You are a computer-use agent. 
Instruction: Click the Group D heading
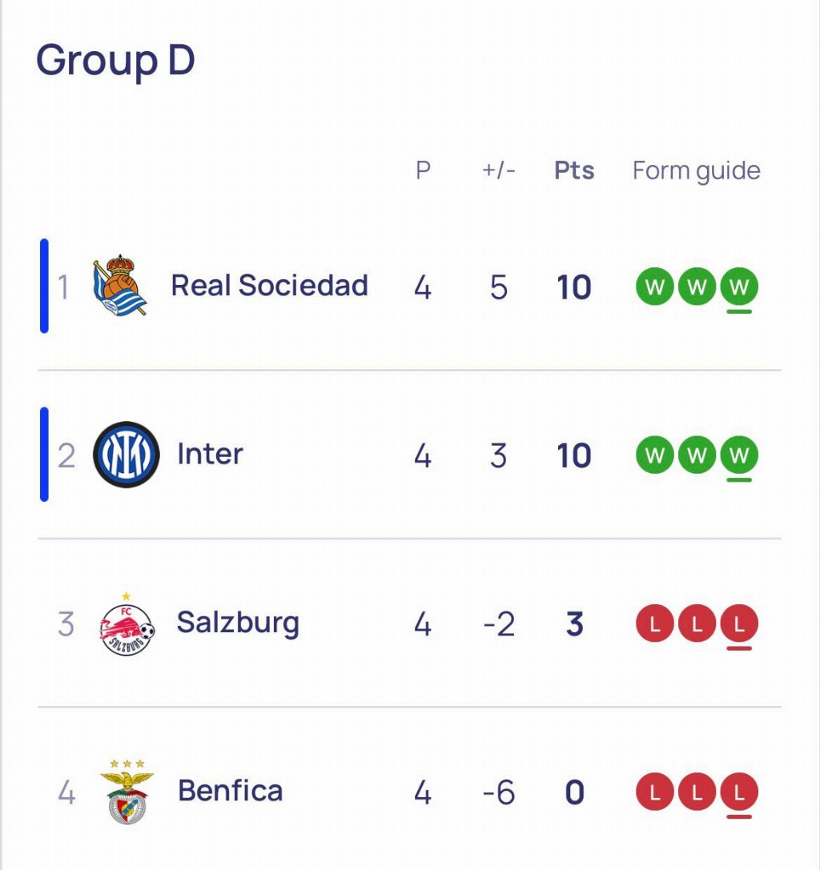[x=115, y=61]
